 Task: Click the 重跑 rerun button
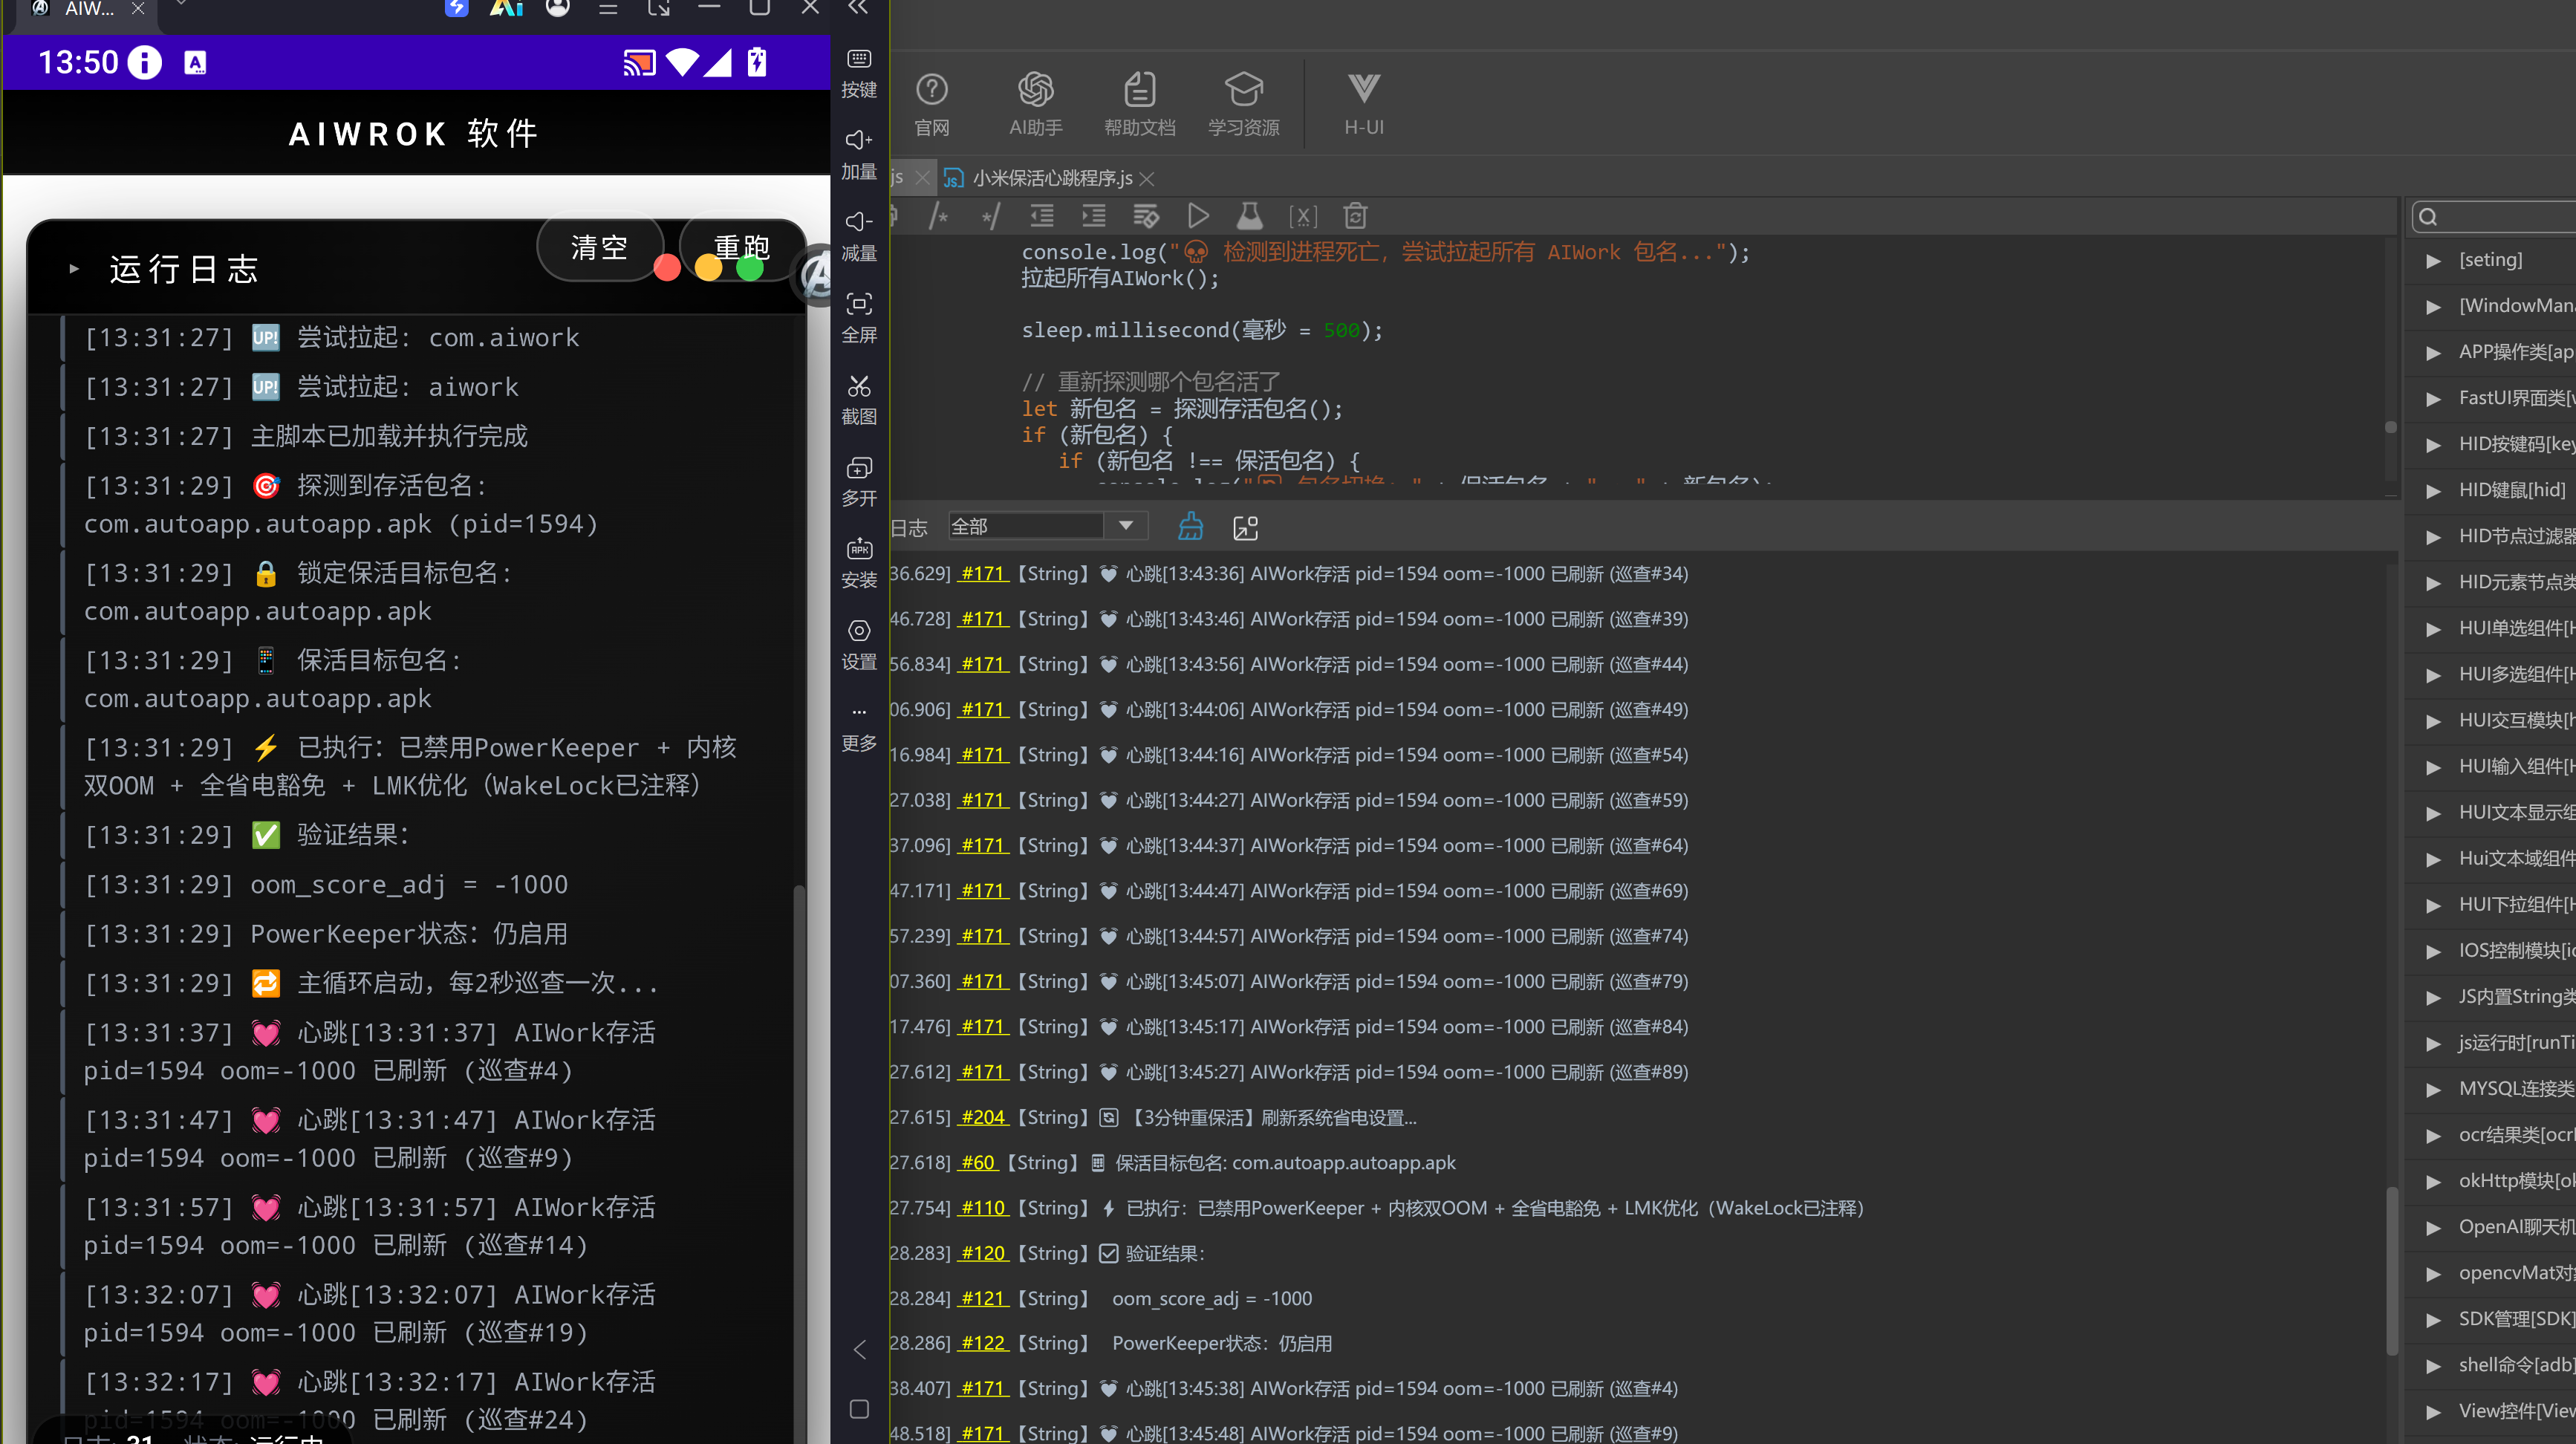[x=742, y=248]
